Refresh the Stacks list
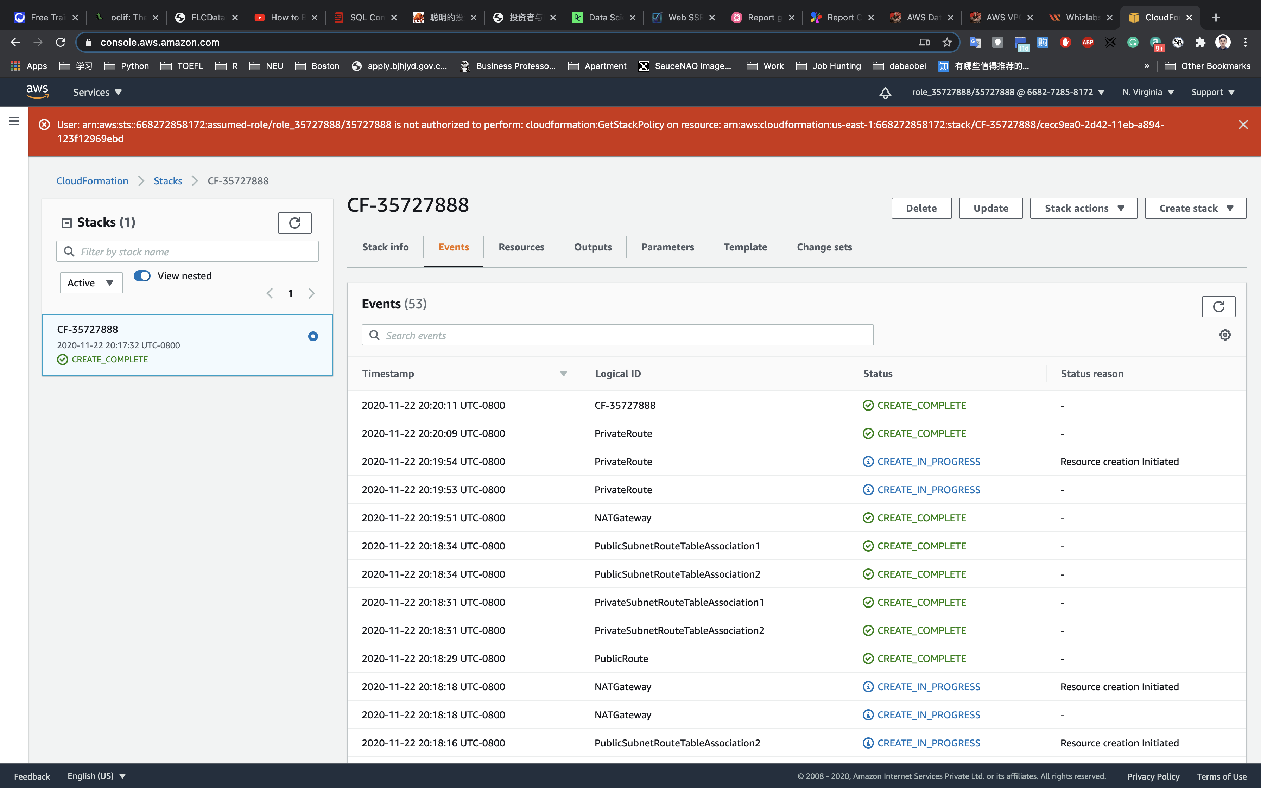The height and width of the screenshot is (788, 1261). pos(294,223)
